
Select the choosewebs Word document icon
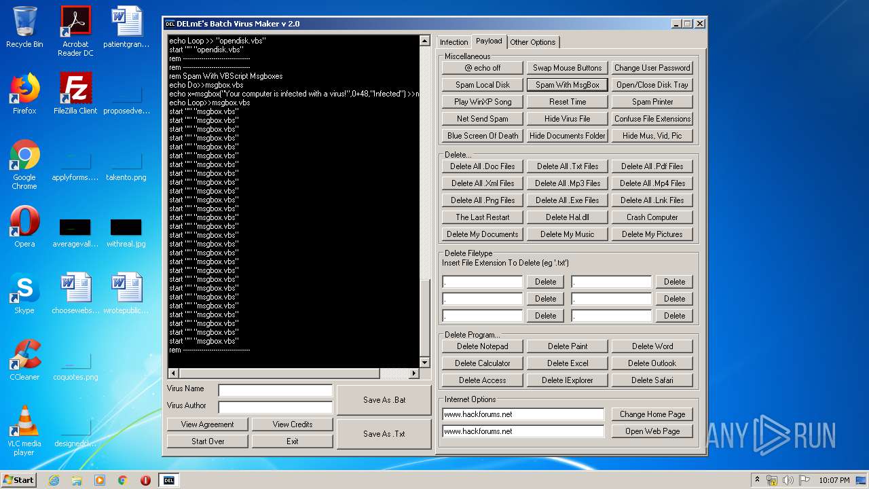point(75,293)
